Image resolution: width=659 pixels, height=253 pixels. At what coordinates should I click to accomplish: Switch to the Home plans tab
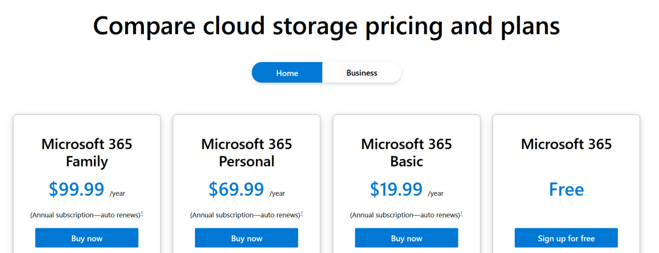(287, 72)
